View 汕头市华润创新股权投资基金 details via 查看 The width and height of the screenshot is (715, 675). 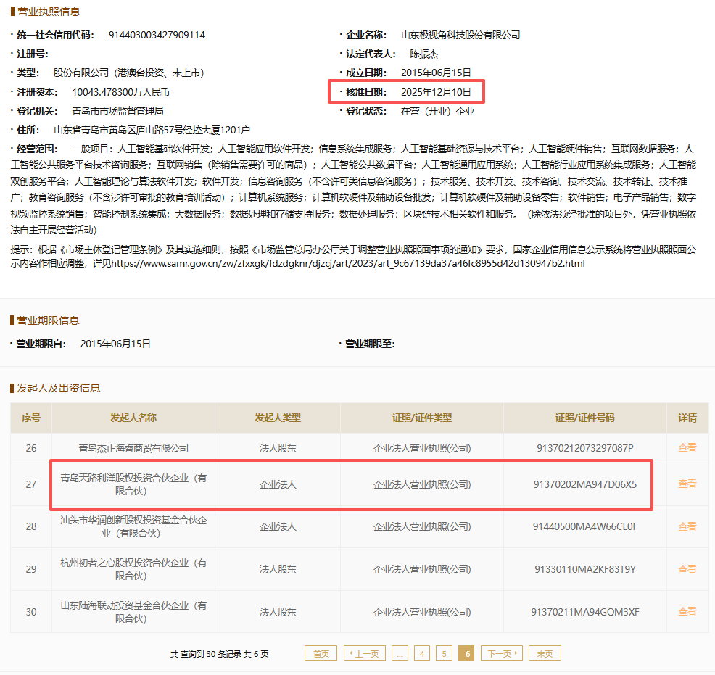coord(686,526)
